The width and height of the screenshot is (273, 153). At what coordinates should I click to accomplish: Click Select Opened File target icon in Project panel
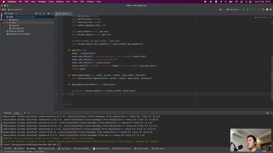coord(36,13)
